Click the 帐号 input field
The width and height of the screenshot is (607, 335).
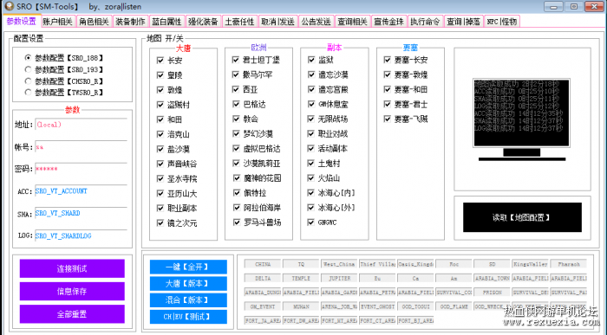coord(81,147)
